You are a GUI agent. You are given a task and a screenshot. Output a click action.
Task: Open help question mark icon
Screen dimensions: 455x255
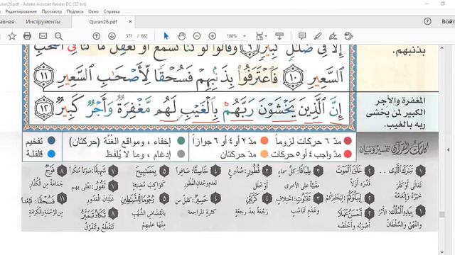coord(427,21)
